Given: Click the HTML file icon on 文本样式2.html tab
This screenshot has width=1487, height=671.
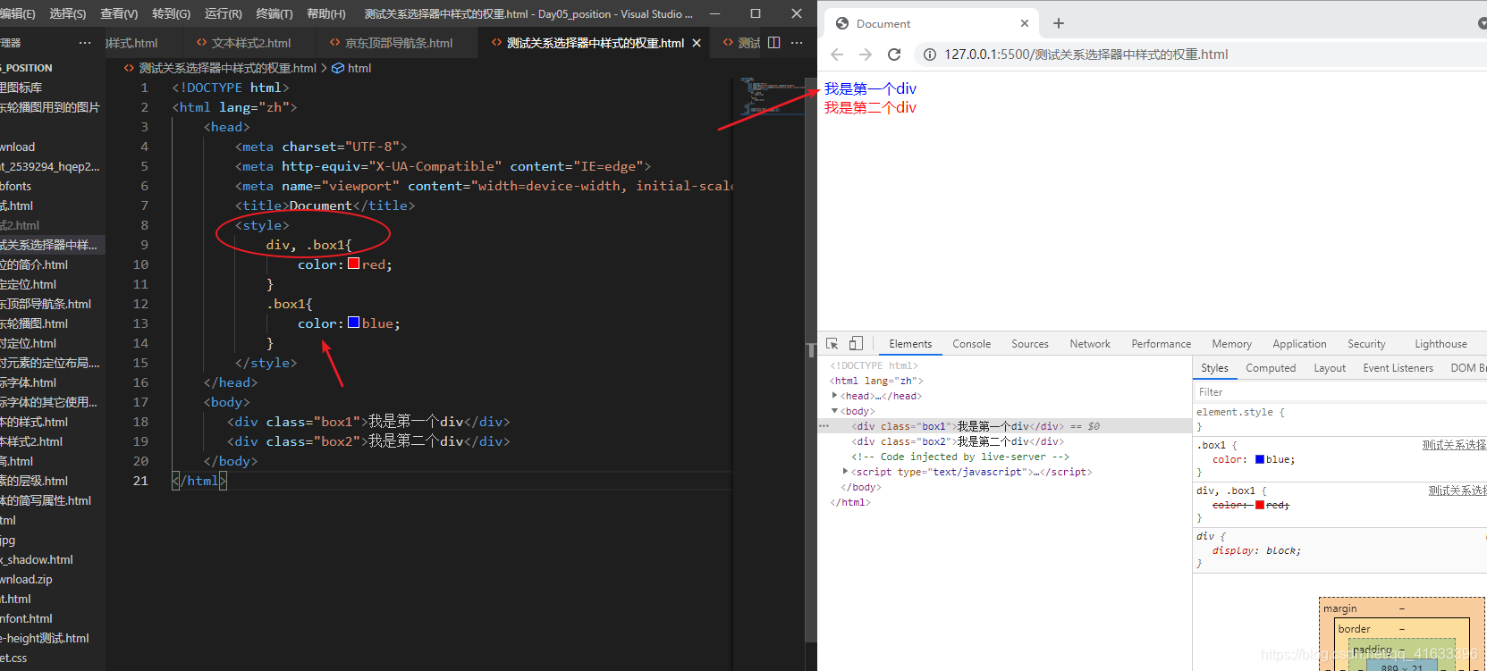Looking at the screenshot, I should pos(202,43).
